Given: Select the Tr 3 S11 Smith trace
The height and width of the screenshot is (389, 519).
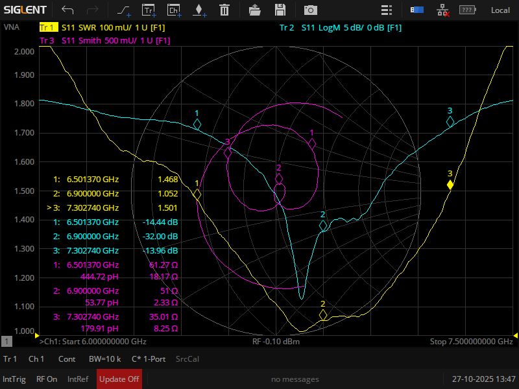Looking at the screenshot, I should [x=47, y=40].
